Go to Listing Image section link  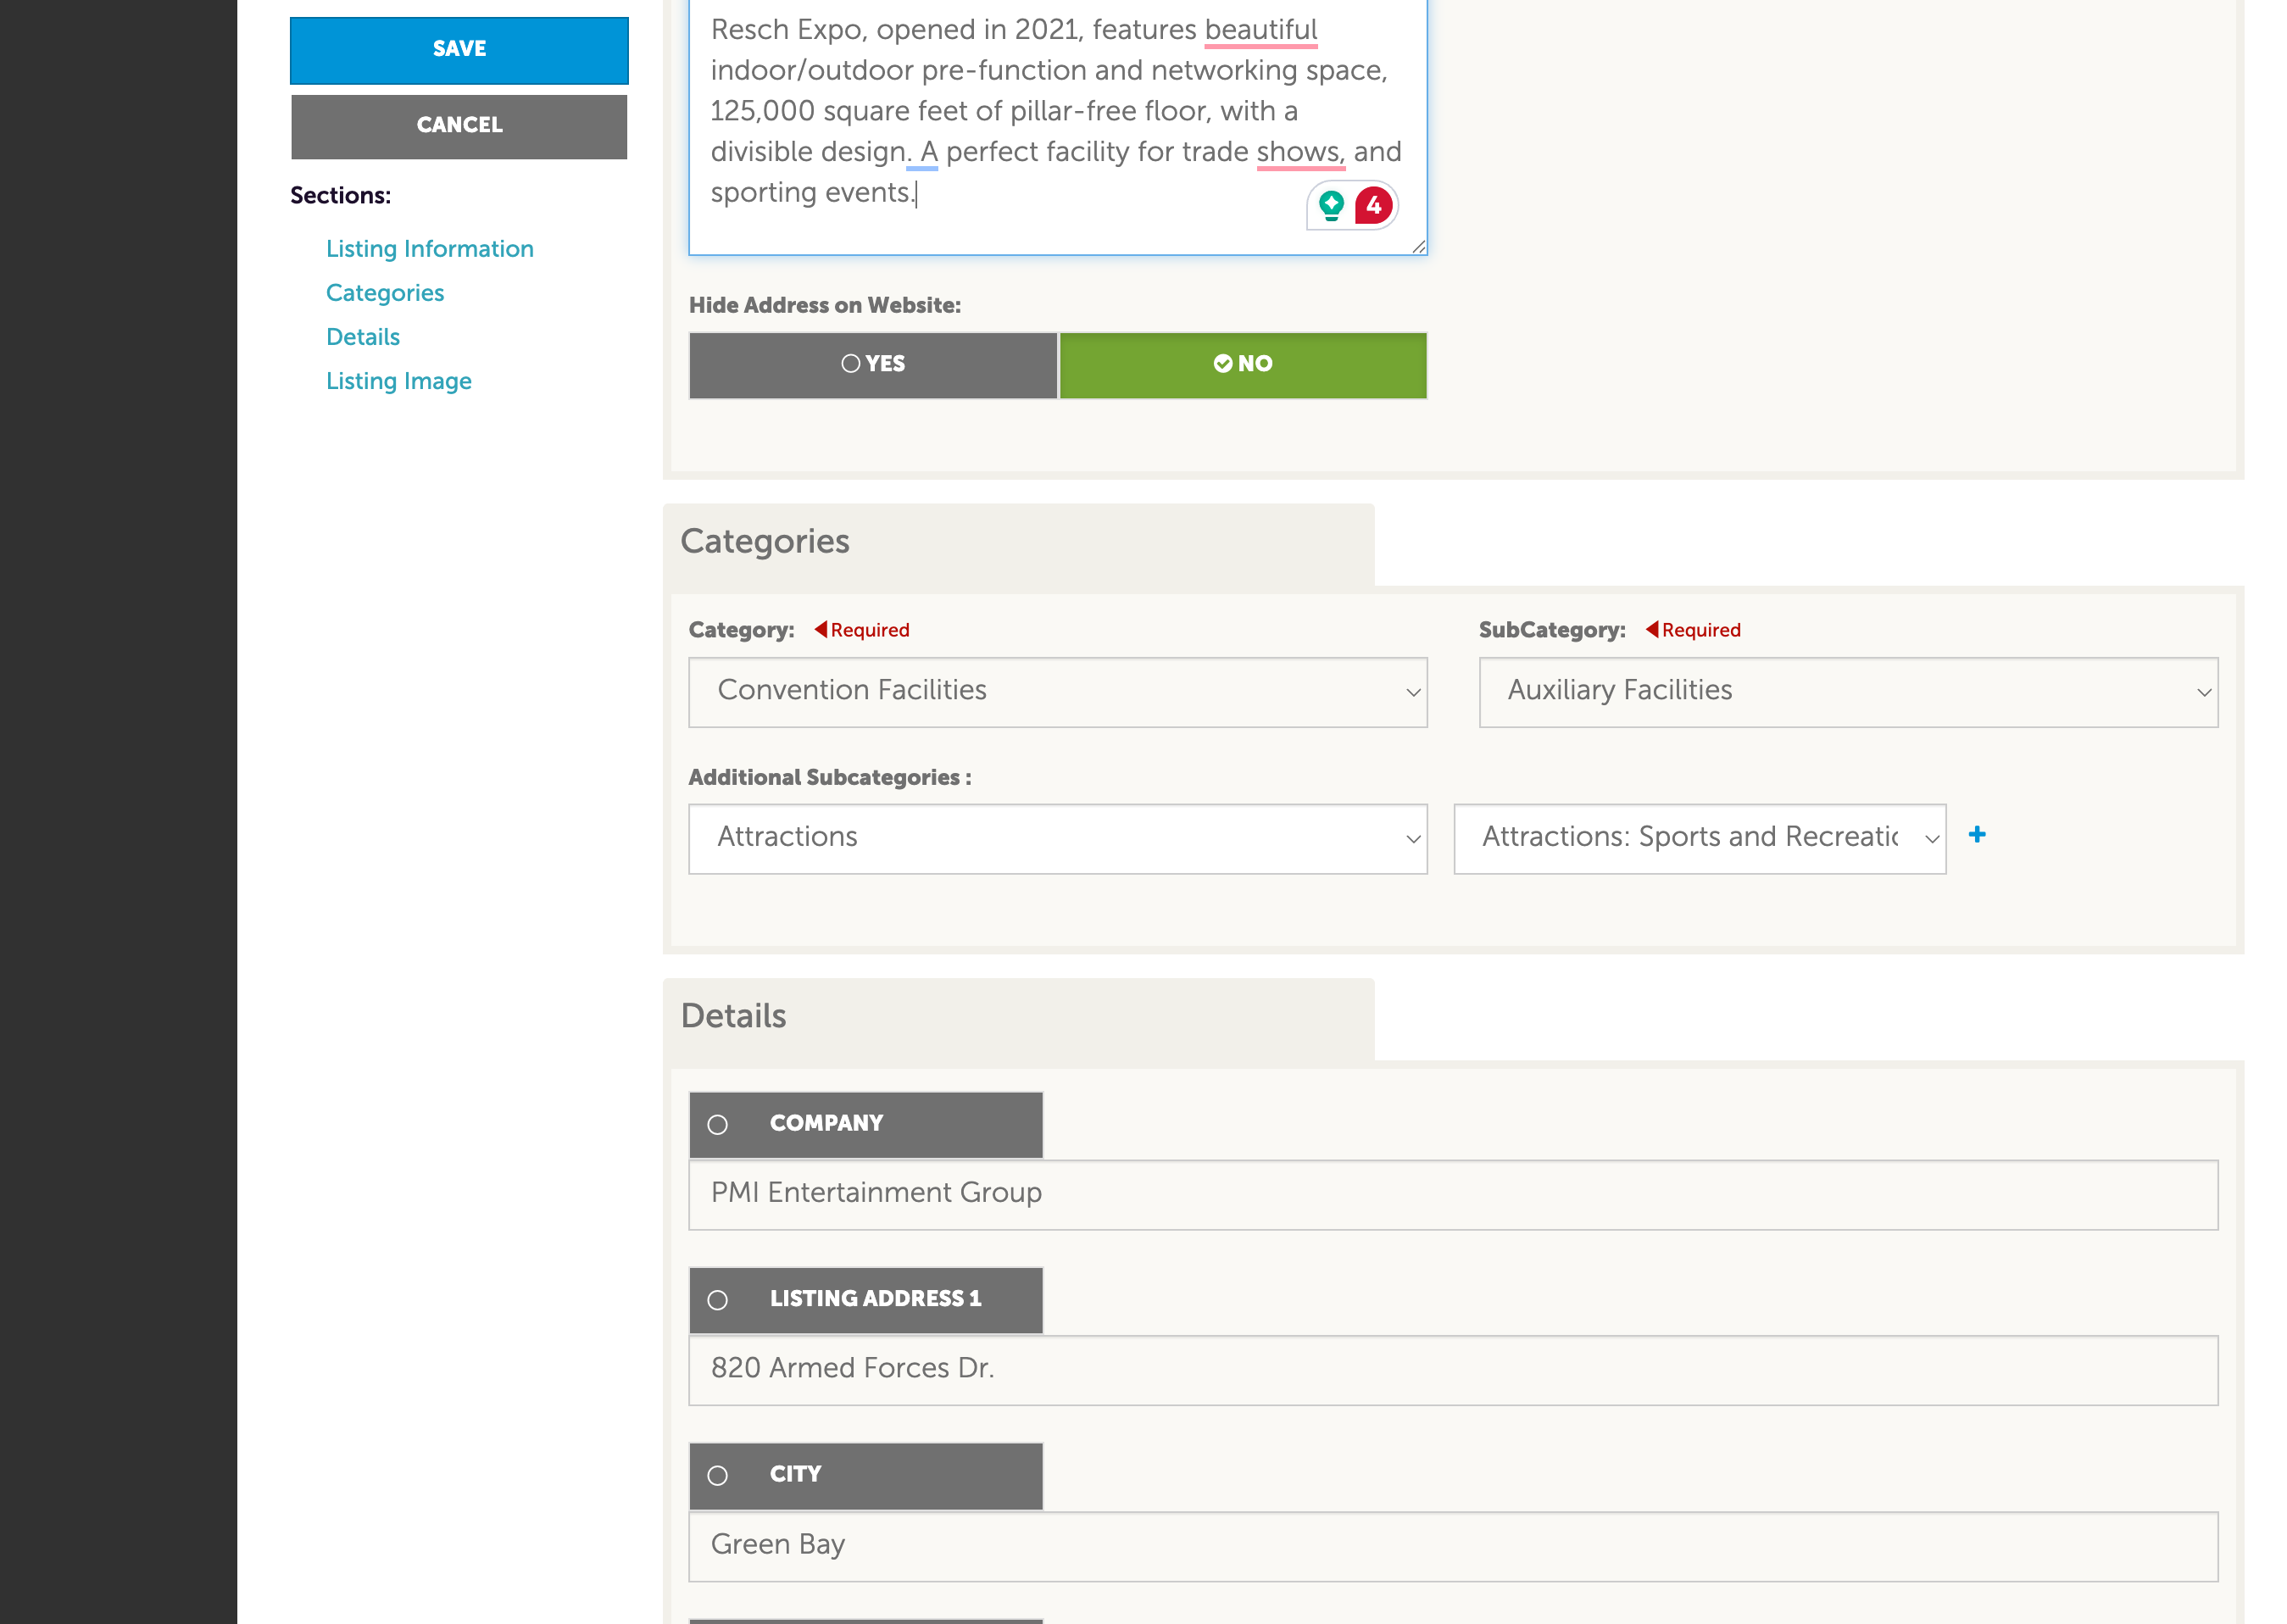point(398,381)
